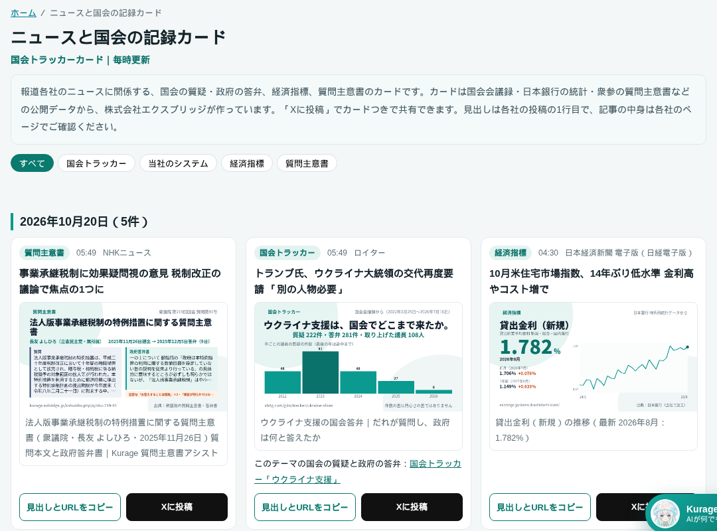The width and height of the screenshot is (717, 531).
Task: Click headline 10月米住宅市場指数、14年ぶり低水準
Action: pos(592,281)
